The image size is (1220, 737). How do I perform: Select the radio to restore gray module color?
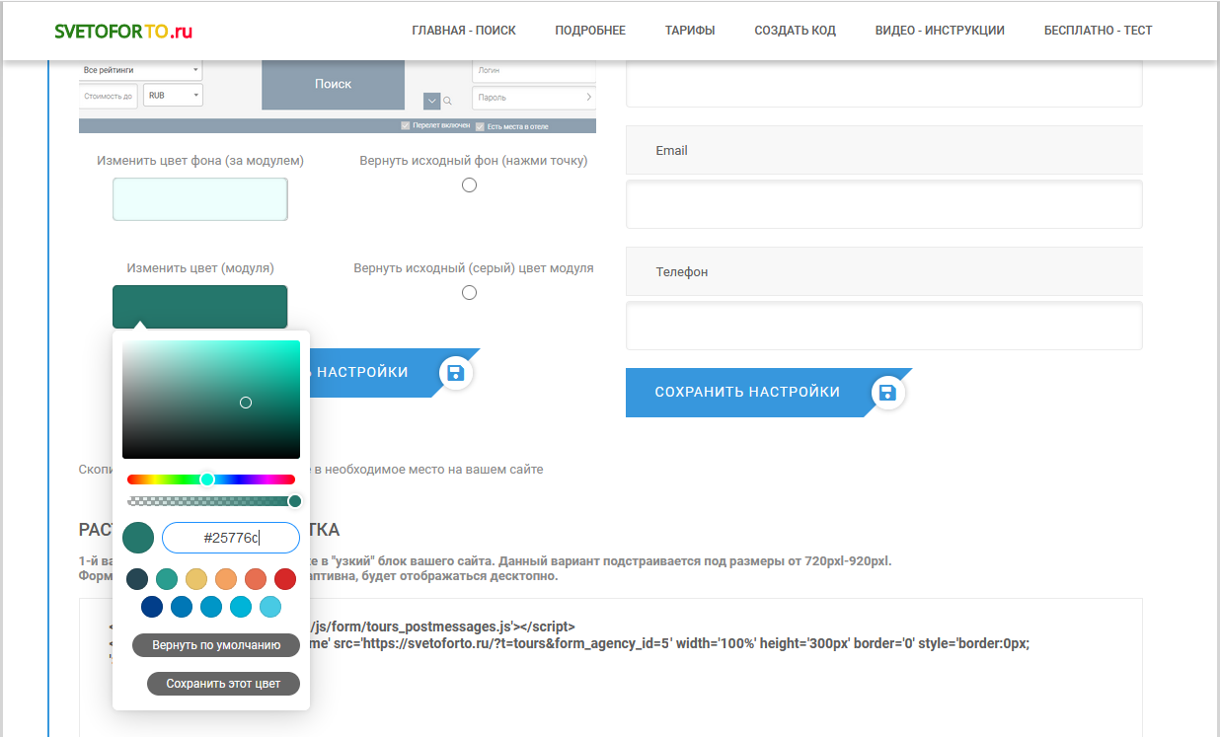click(x=470, y=293)
